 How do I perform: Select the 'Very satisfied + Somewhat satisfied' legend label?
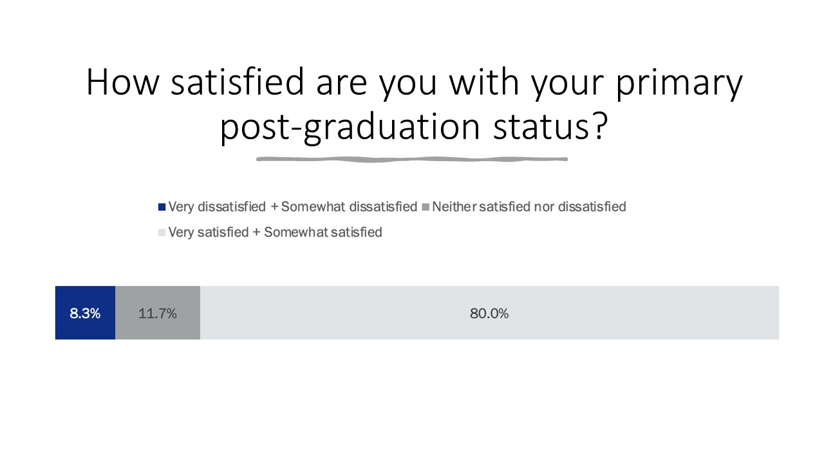click(275, 233)
